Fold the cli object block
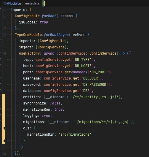149x157 pixels. click(5, 128)
